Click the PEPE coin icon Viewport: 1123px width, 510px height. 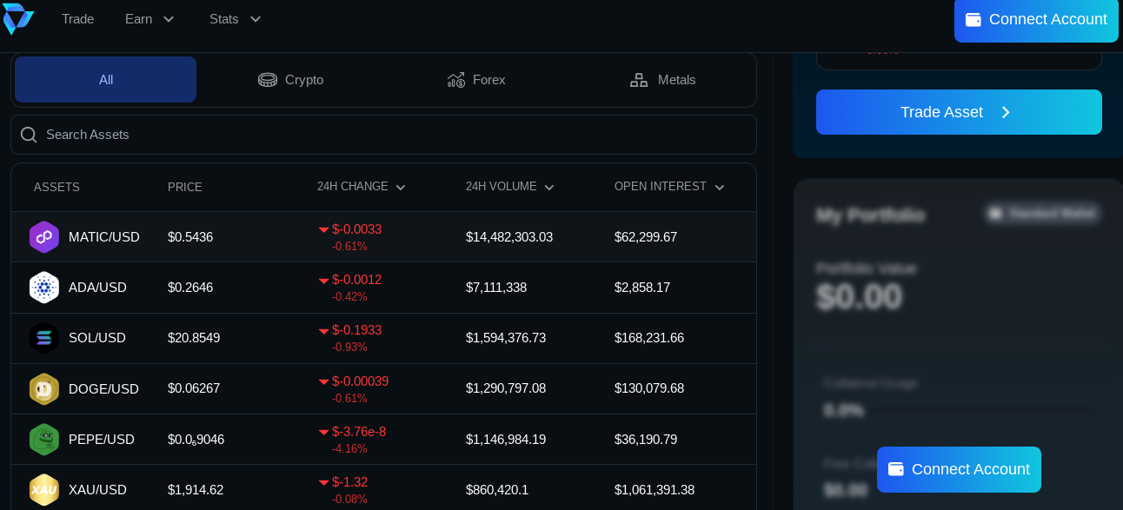click(x=44, y=440)
